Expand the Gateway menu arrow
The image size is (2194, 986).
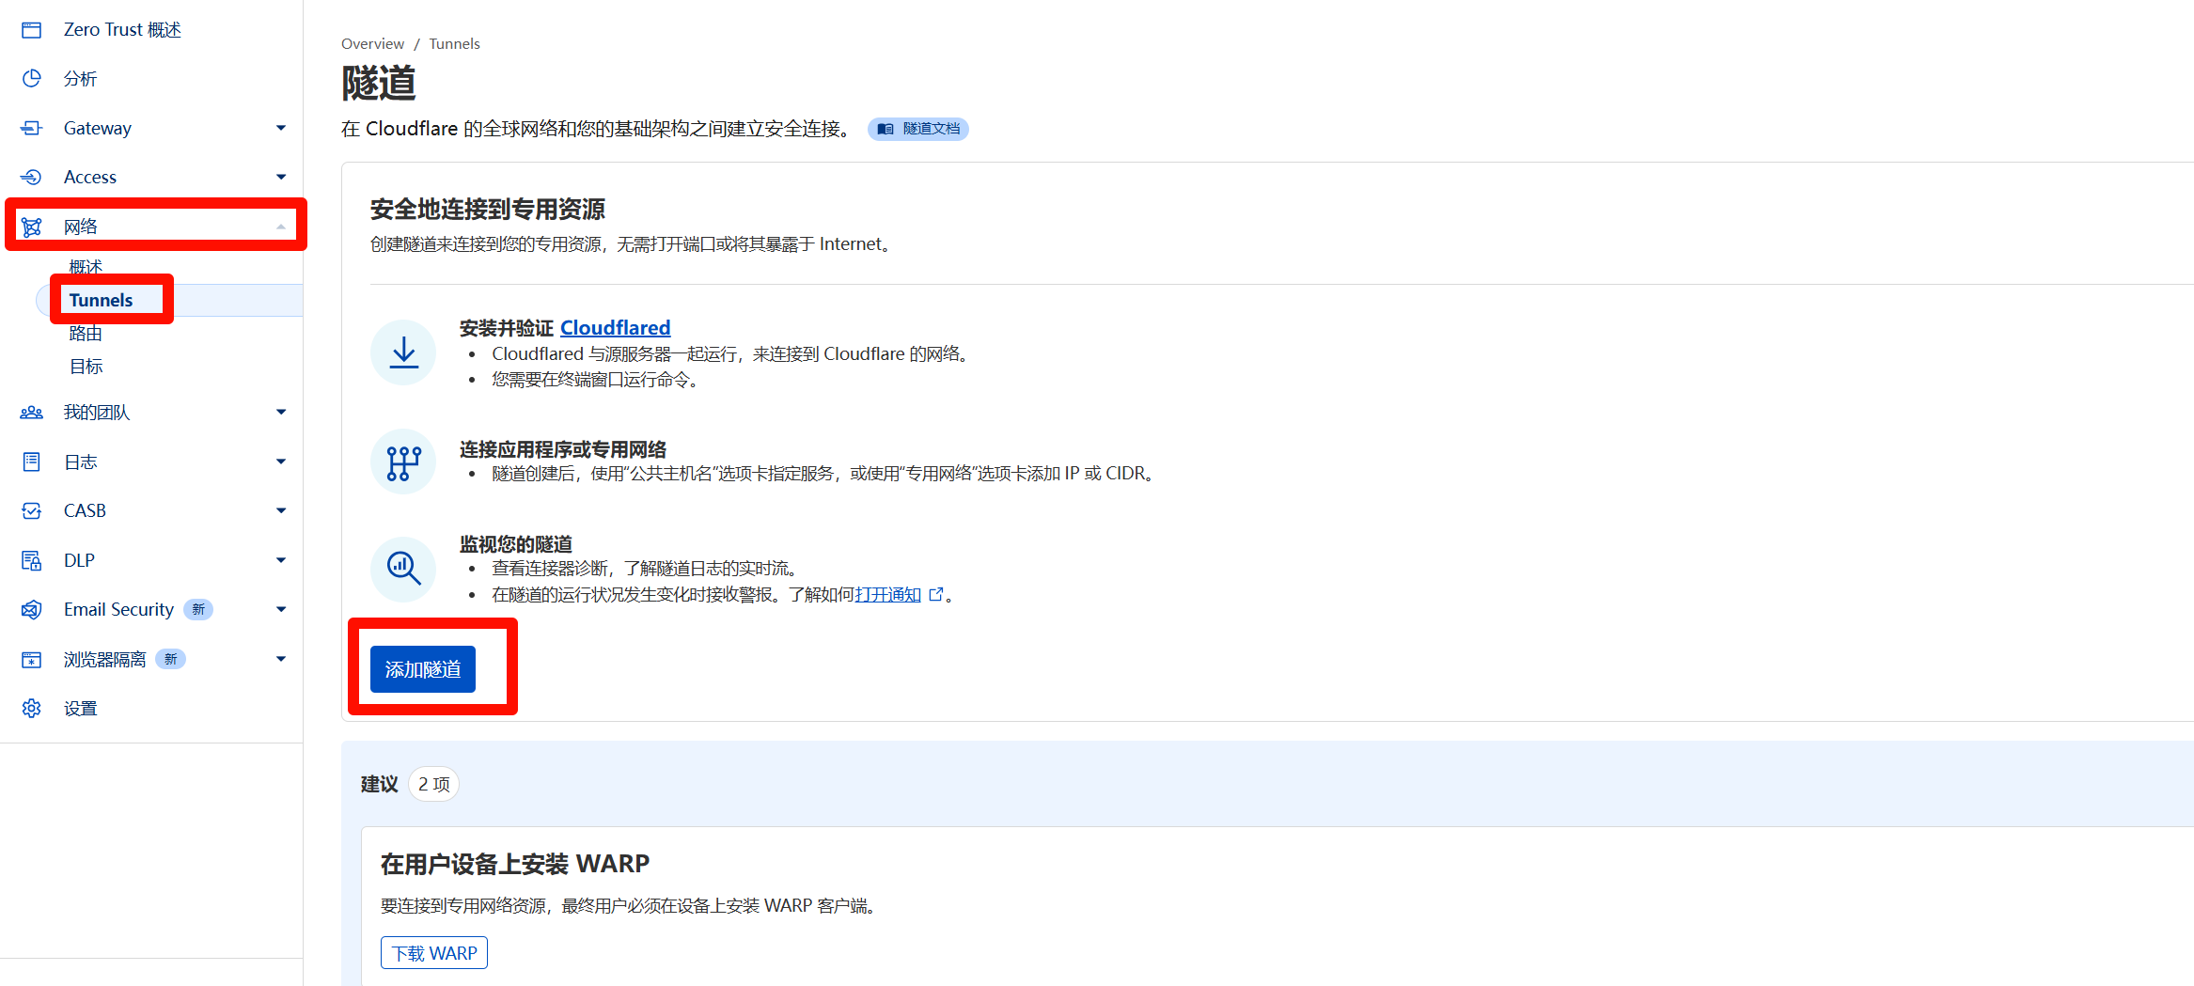[280, 128]
